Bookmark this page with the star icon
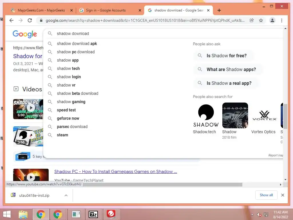This screenshot has height=220, width=293. tap(261, 20)
